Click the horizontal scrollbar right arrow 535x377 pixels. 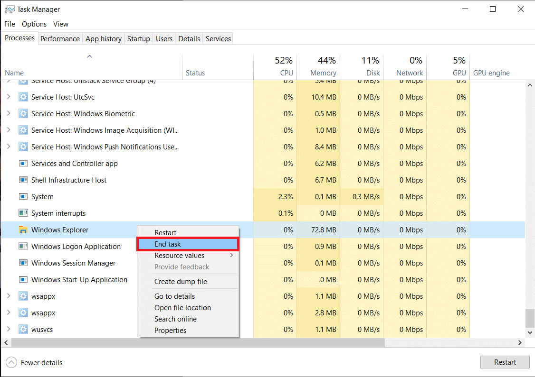click(x=520, y=342)
